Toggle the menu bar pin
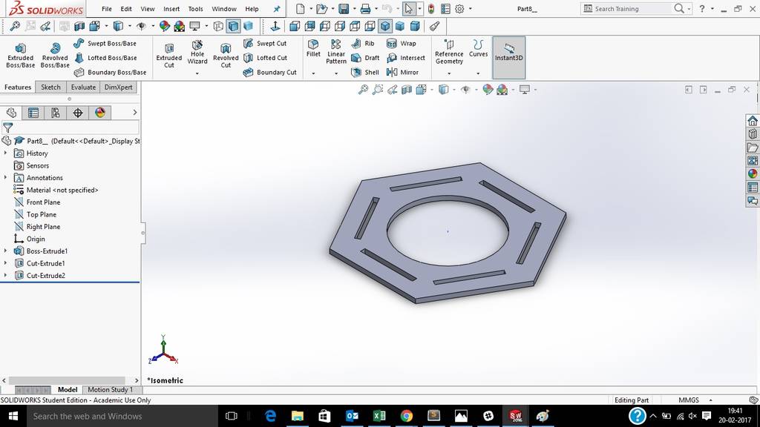Screen dimensions: 760x427 coord(277,9)
